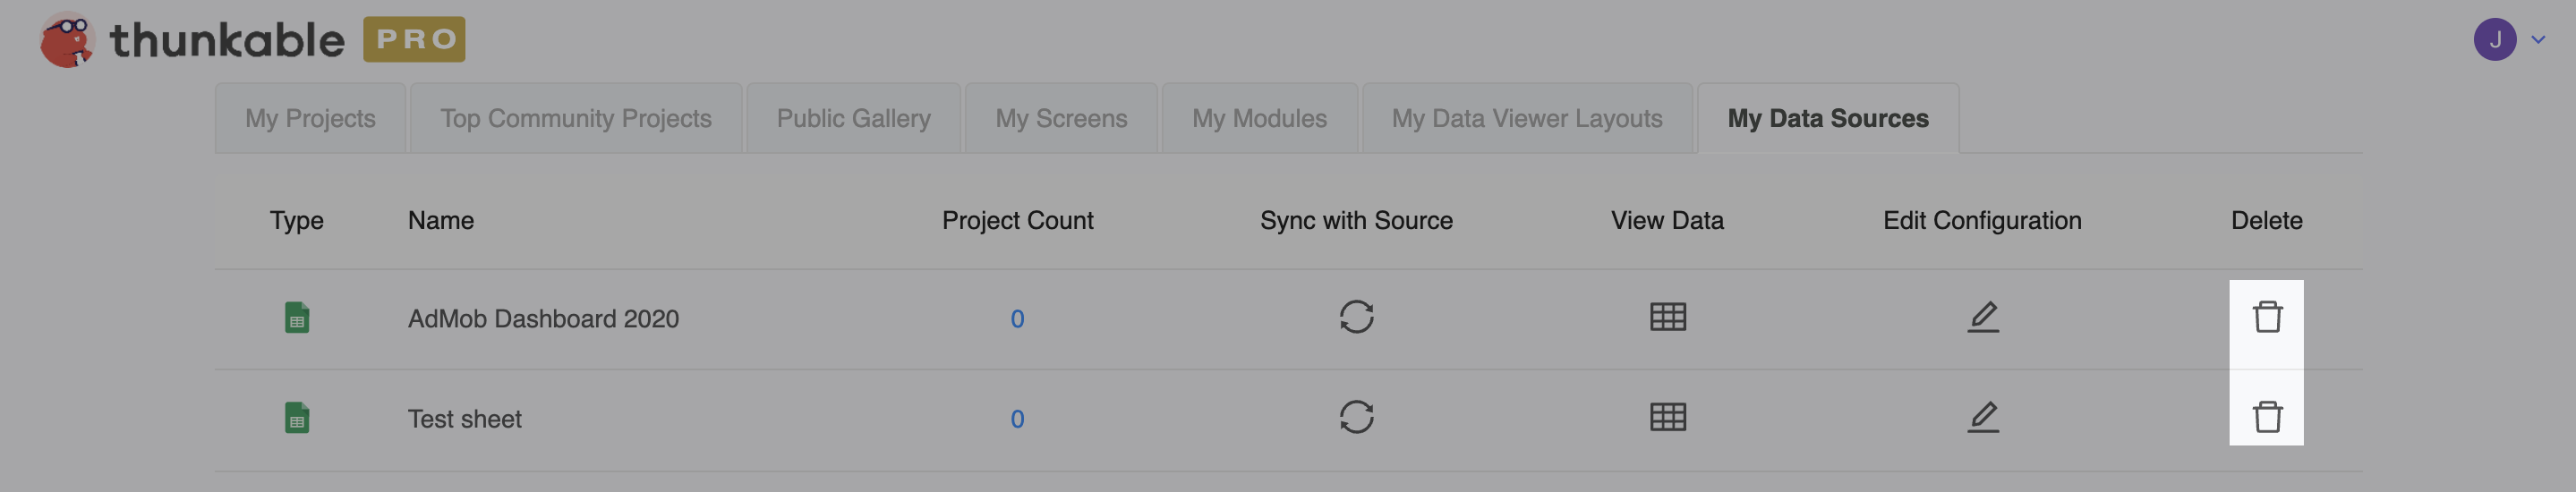Image resolution: width=2576 pixels, height=492 pixels.
Task: Select the My Screens tab
Action: tap(1061, 119)
